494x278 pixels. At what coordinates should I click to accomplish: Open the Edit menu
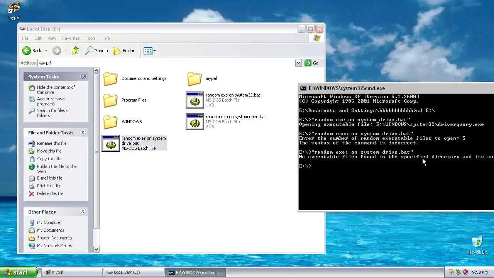pos(38,38)
